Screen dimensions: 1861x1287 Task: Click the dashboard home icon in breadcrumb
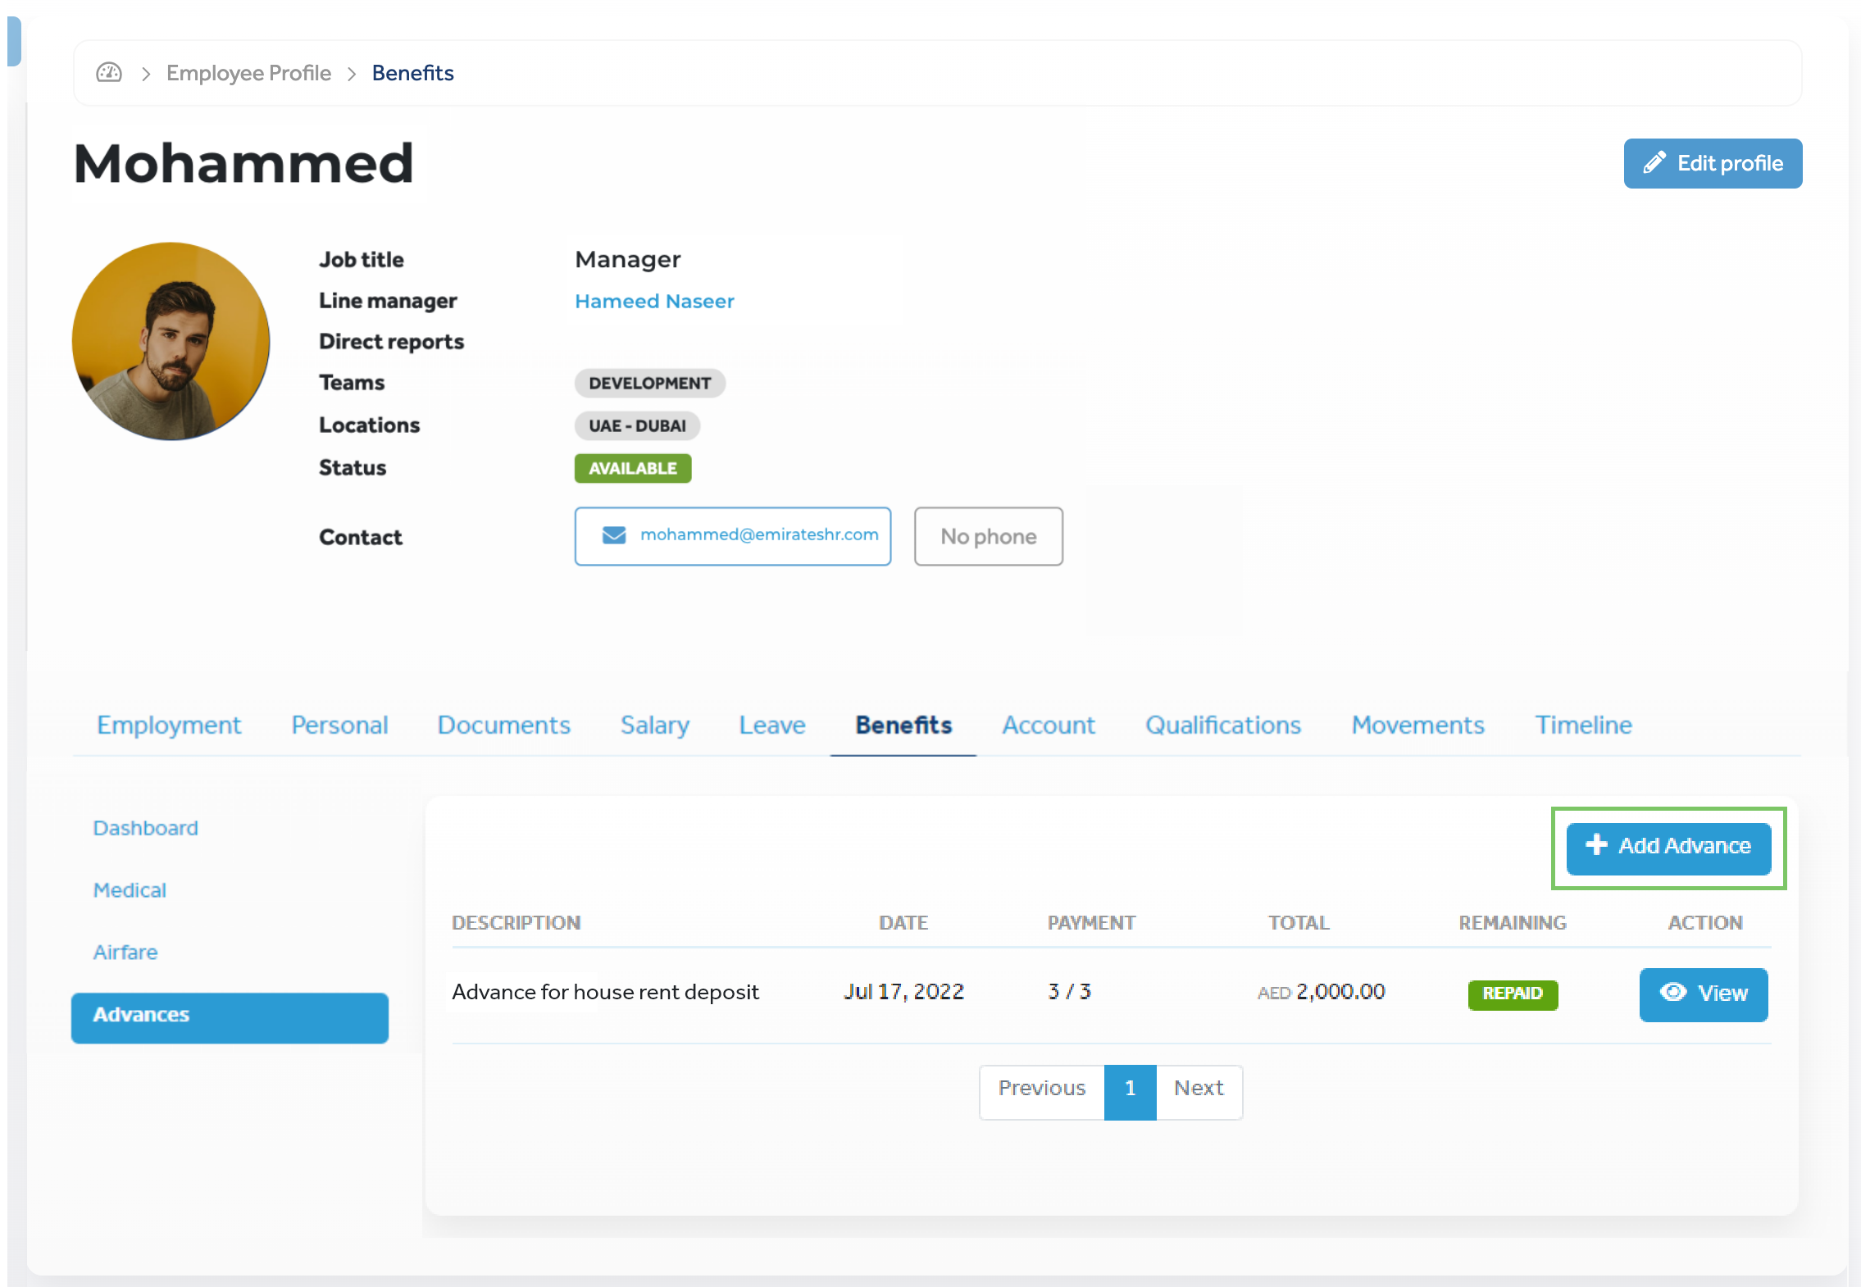pos(109,73)
